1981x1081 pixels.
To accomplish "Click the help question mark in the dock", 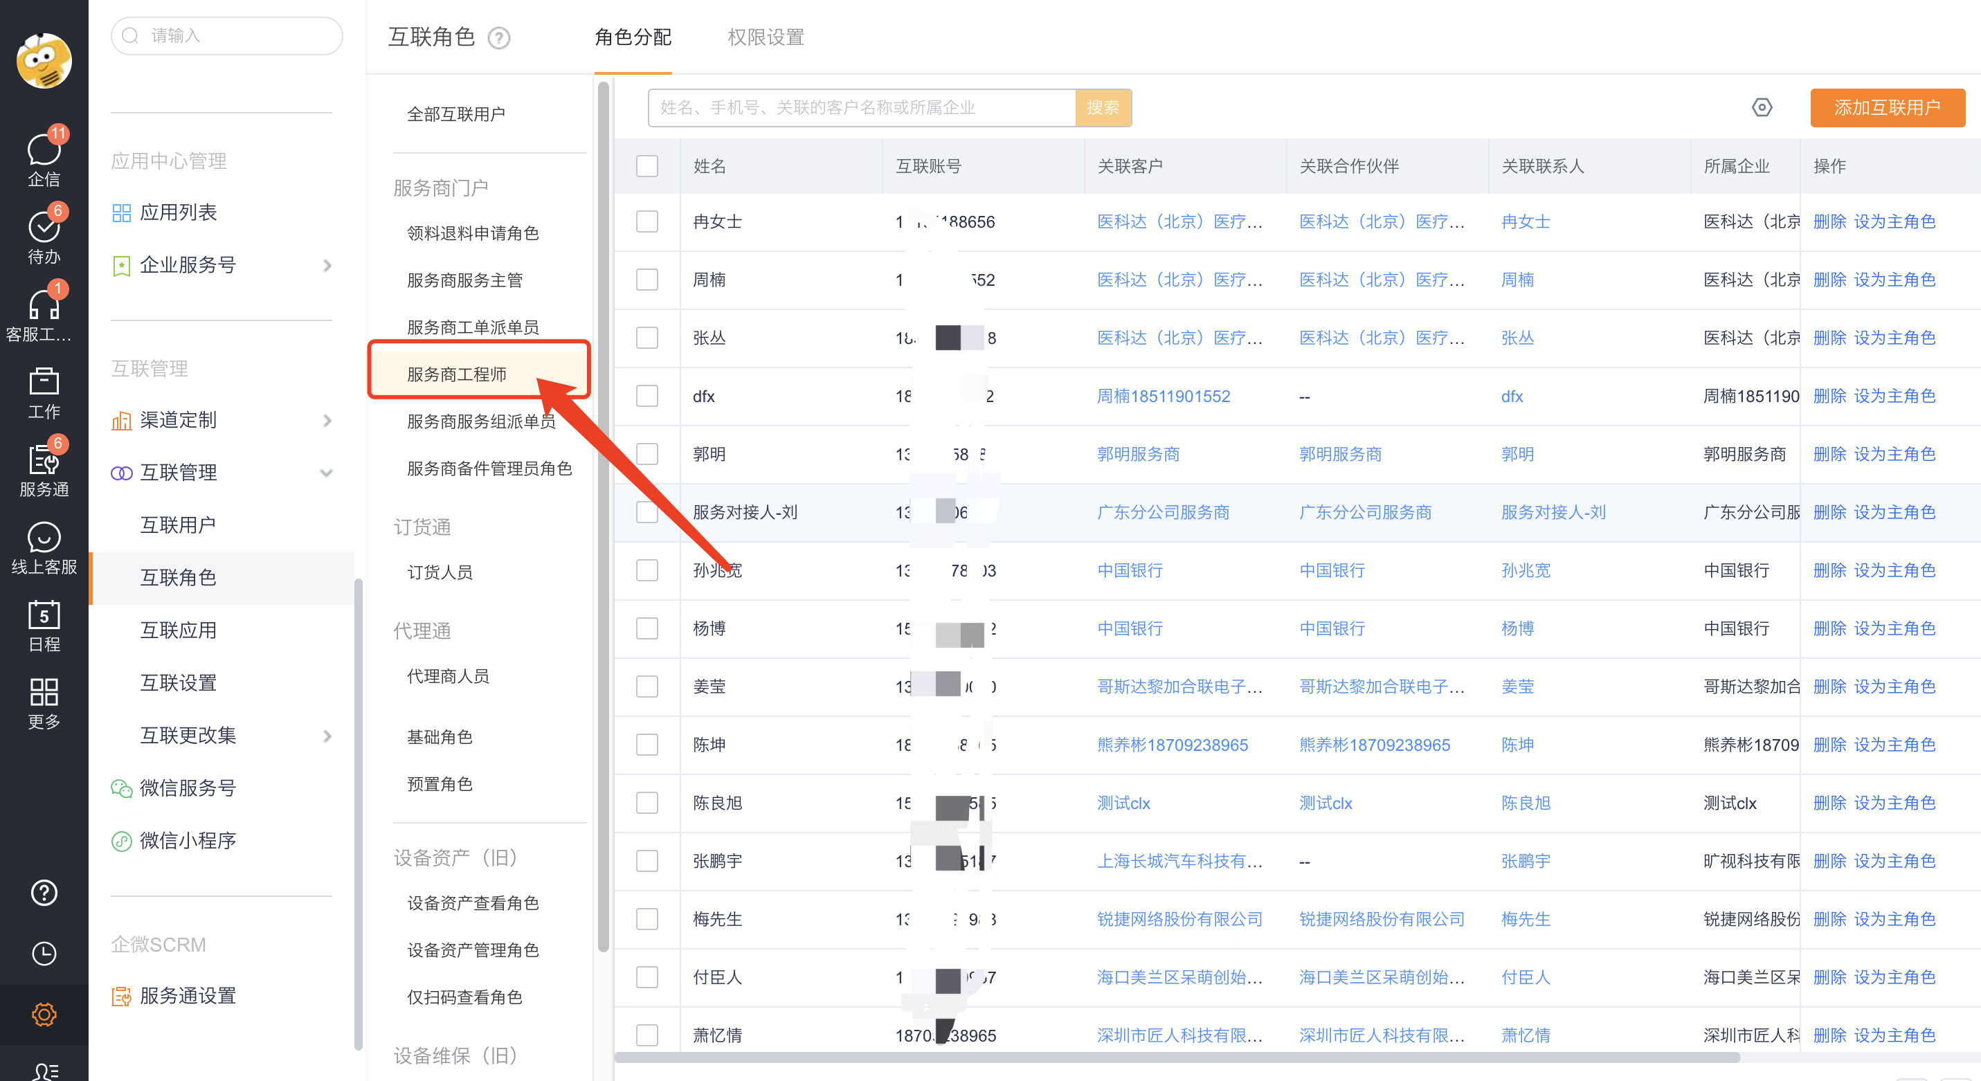I will pyautogui.click(x=44, y=893).
